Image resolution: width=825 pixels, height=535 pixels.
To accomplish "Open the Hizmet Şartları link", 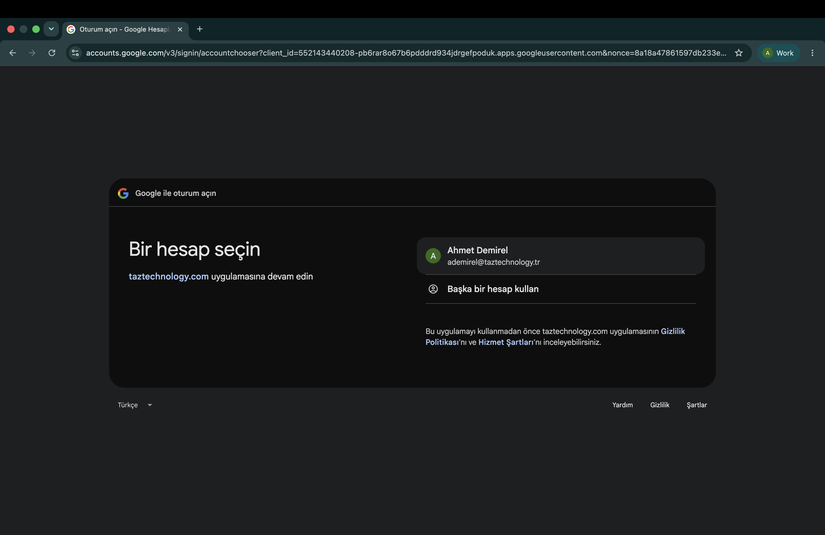I will pos(506,342).
